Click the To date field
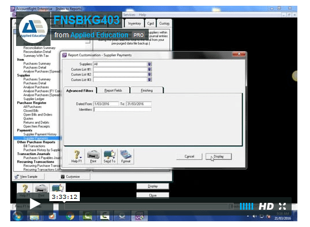The height and width of the screenshot is (227, 310). pos(138,104)
